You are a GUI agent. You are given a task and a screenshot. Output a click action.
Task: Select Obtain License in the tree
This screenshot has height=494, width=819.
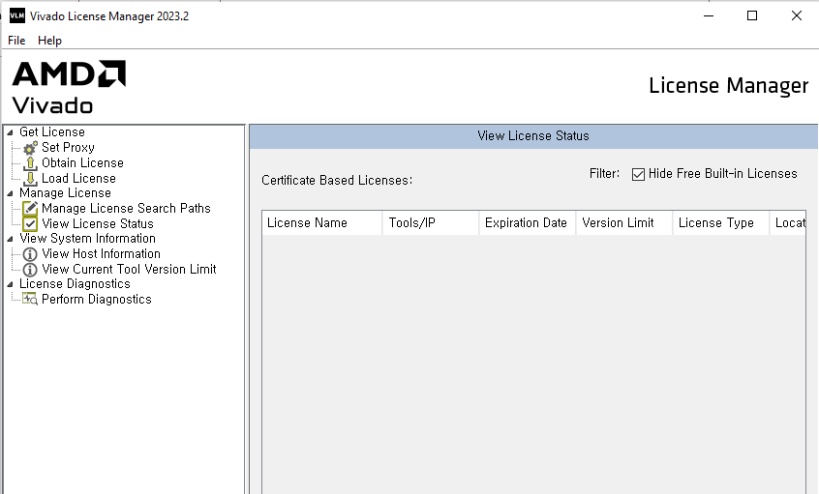pyautogui.click(x=82, y=163)
